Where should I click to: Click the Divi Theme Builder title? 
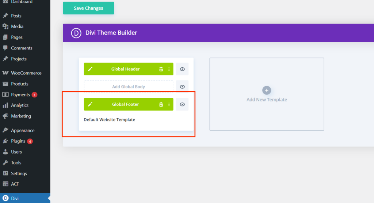click(x=111, y=33)
